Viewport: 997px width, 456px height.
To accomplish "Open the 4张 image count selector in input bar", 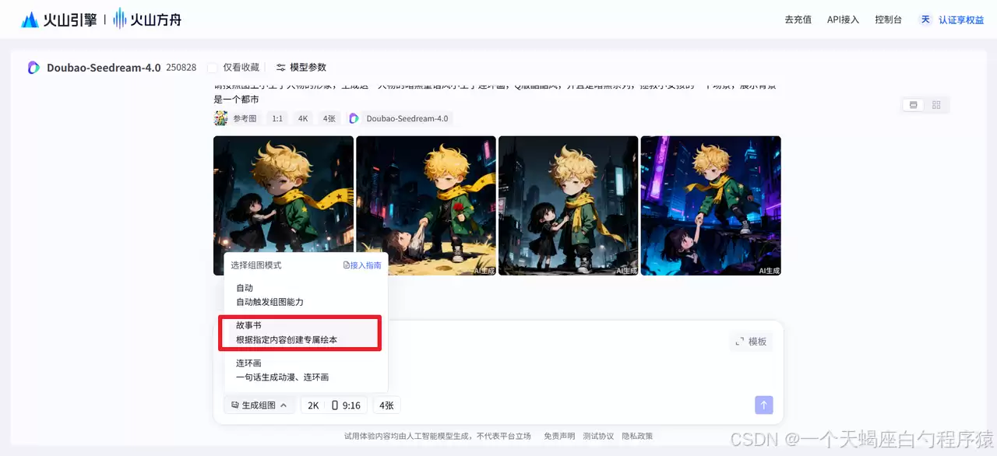I will (x=386, y=405).
